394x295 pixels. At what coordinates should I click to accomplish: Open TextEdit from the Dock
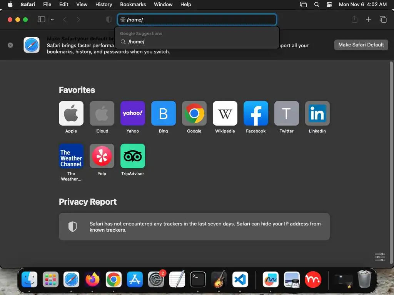tap(177, 279)
